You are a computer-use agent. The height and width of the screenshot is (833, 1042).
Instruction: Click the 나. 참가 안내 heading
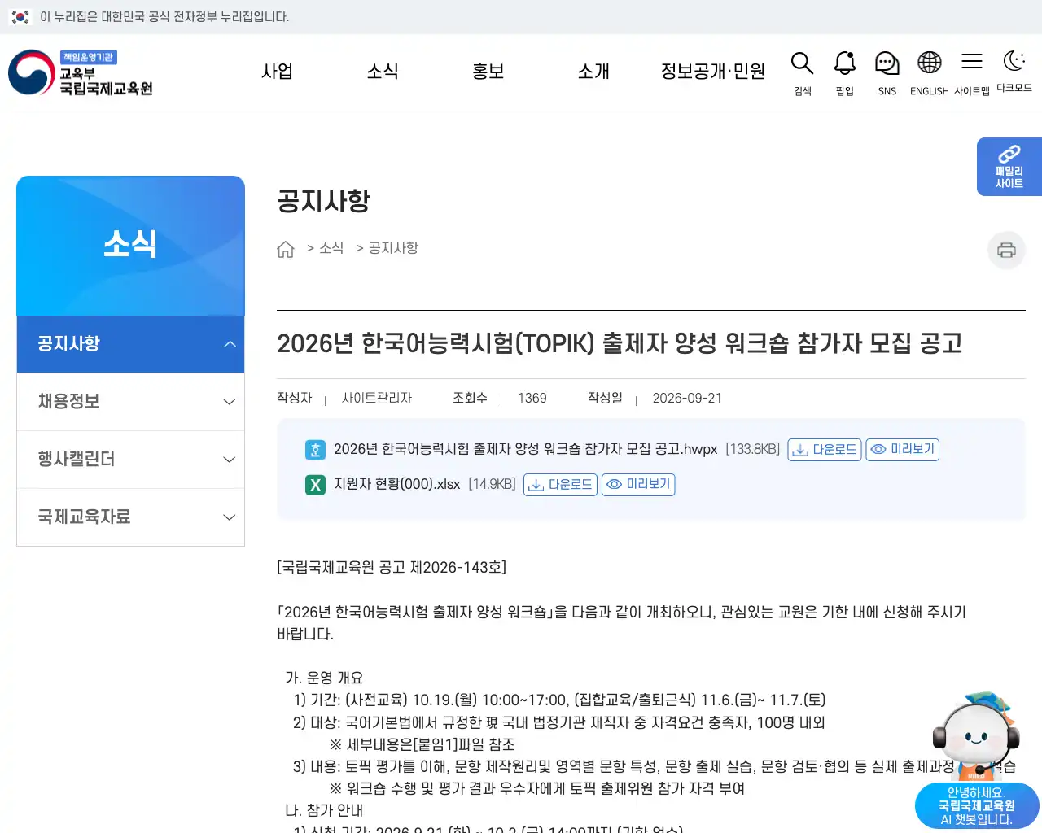pyautogui.click(x=324, y=811)
